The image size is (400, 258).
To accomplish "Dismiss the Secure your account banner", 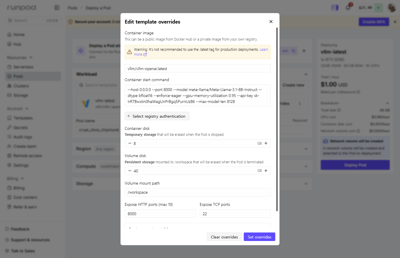I will (x=395, y=22).
